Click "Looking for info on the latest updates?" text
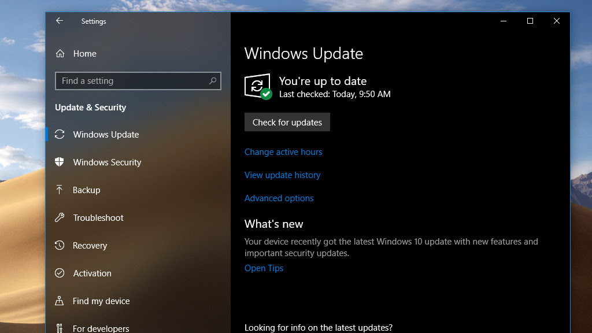This screenshot has width=592, height=333. point(319,327)
